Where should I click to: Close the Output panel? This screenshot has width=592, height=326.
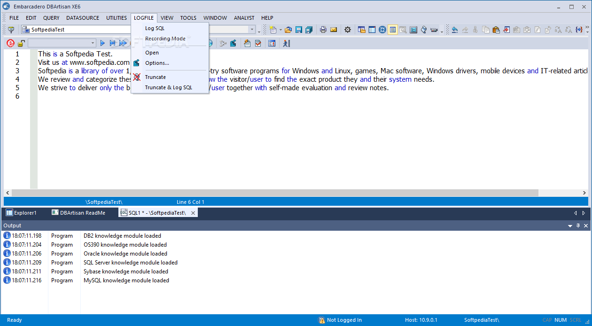(586, 226)
